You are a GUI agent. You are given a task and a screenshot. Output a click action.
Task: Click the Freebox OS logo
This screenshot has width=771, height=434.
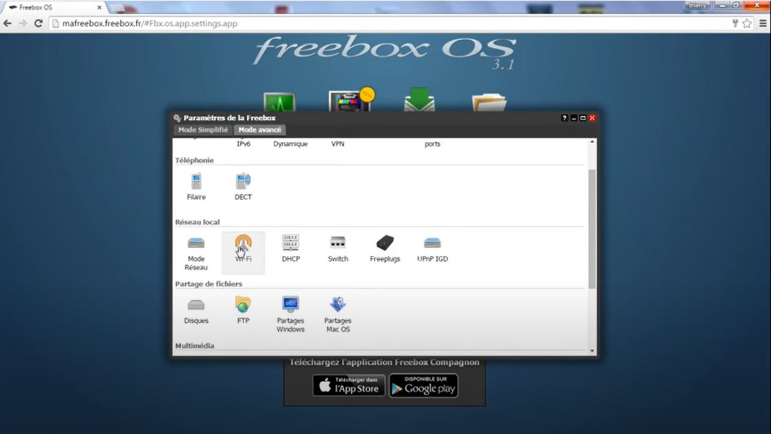coord(385,51)
